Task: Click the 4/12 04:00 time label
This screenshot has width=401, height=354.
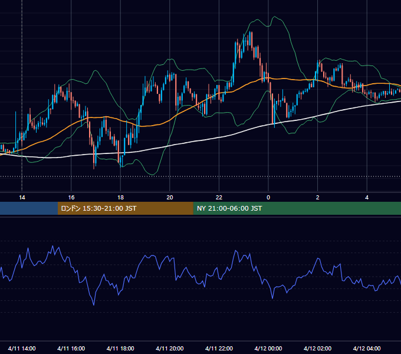Action: point(367,348)
